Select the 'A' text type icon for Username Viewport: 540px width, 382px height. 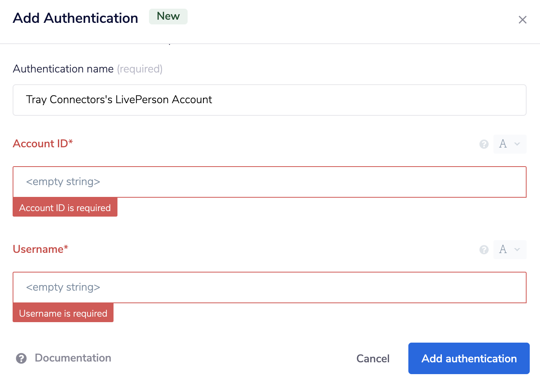[503, 250]
